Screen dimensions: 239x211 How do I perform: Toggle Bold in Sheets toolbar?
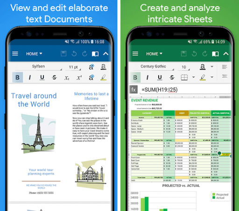pos(135,77)
